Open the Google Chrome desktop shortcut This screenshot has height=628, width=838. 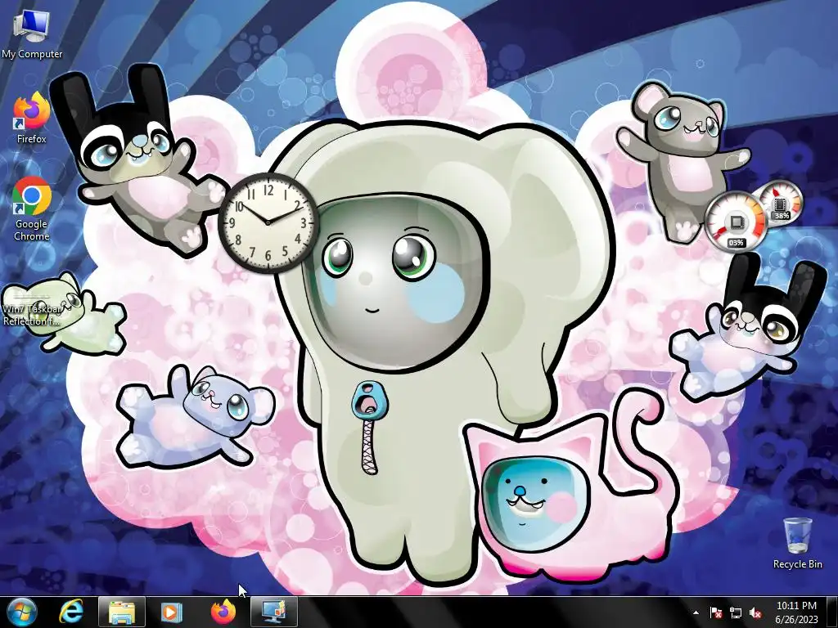(32, 209)
